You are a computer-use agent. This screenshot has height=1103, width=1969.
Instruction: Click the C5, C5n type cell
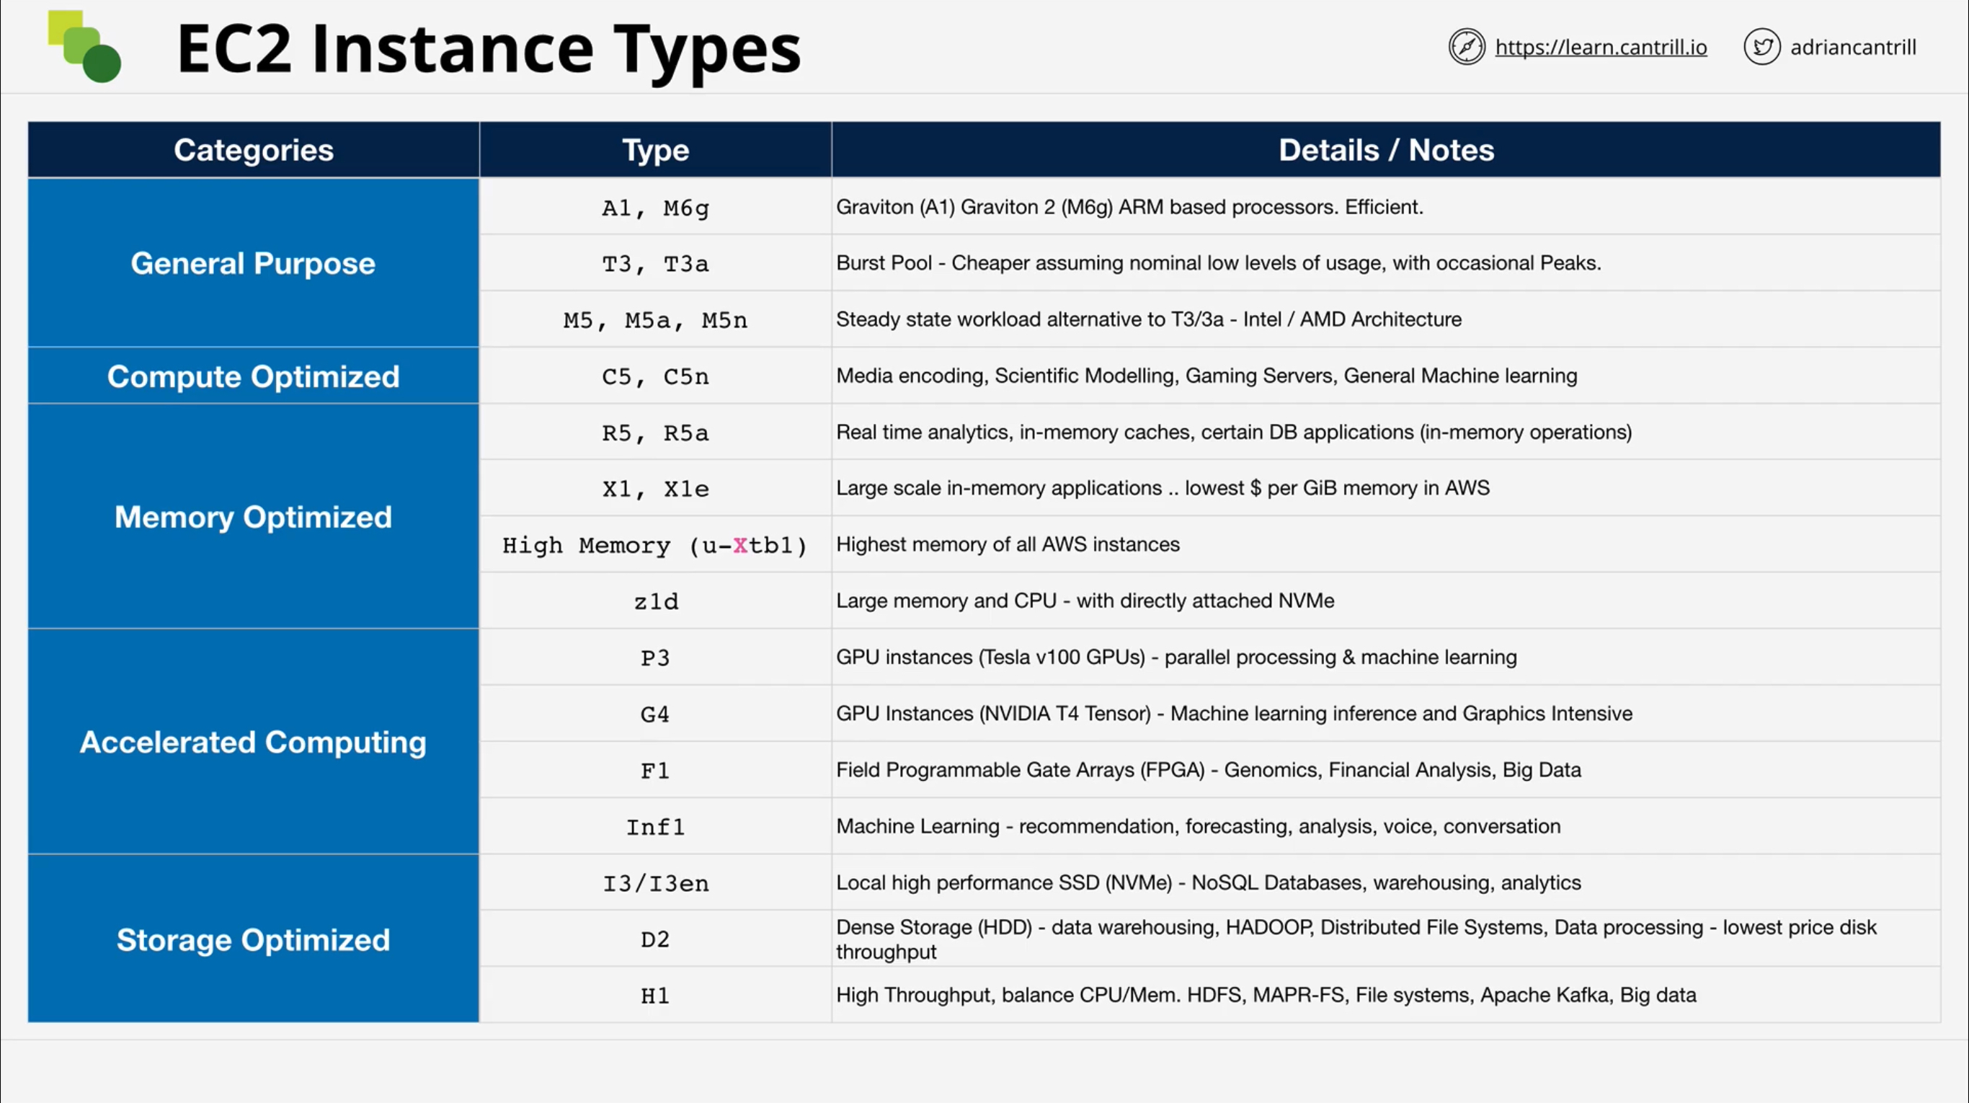tap(654, 376)
